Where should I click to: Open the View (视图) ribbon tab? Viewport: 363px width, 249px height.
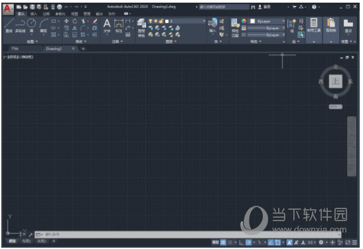click(x=74, y=14)
